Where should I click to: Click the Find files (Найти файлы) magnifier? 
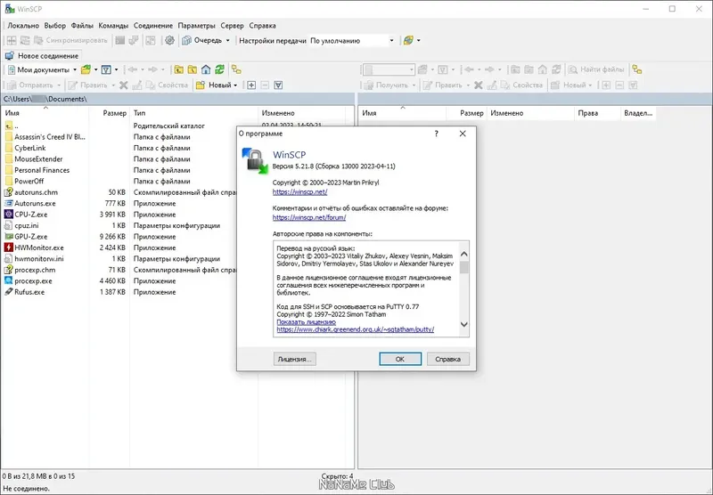[573, 69]
